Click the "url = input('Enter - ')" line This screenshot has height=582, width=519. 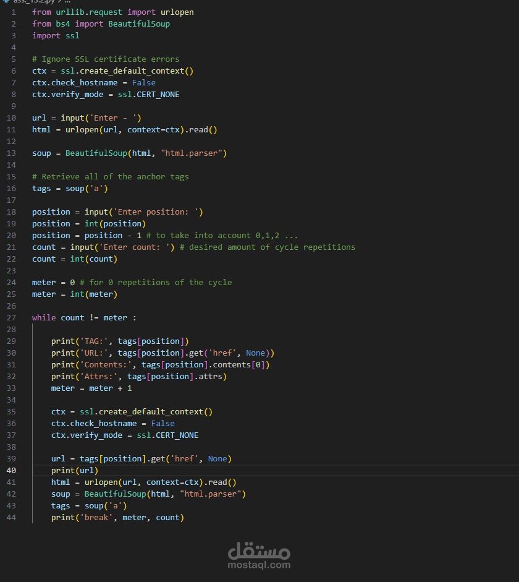point(86,118)
